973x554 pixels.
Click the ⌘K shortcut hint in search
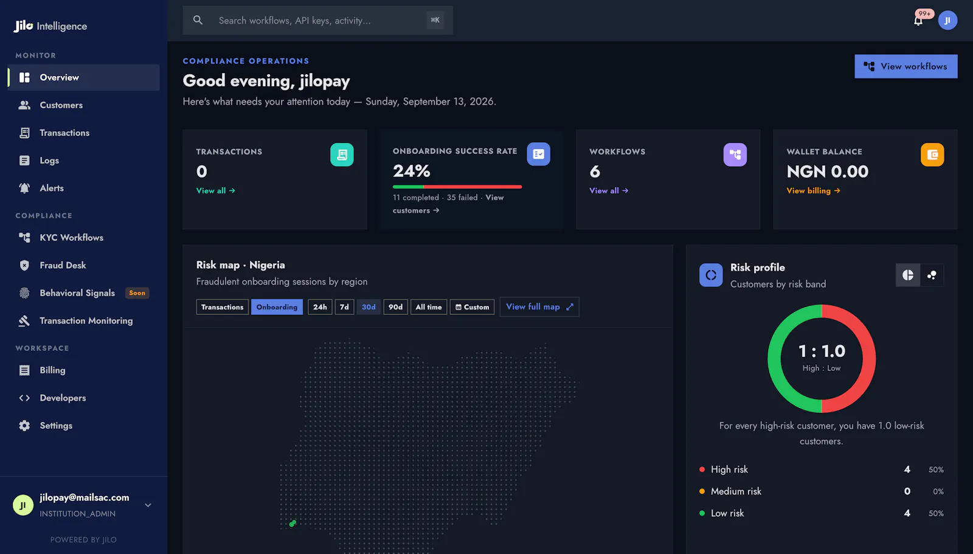[435, 20]
